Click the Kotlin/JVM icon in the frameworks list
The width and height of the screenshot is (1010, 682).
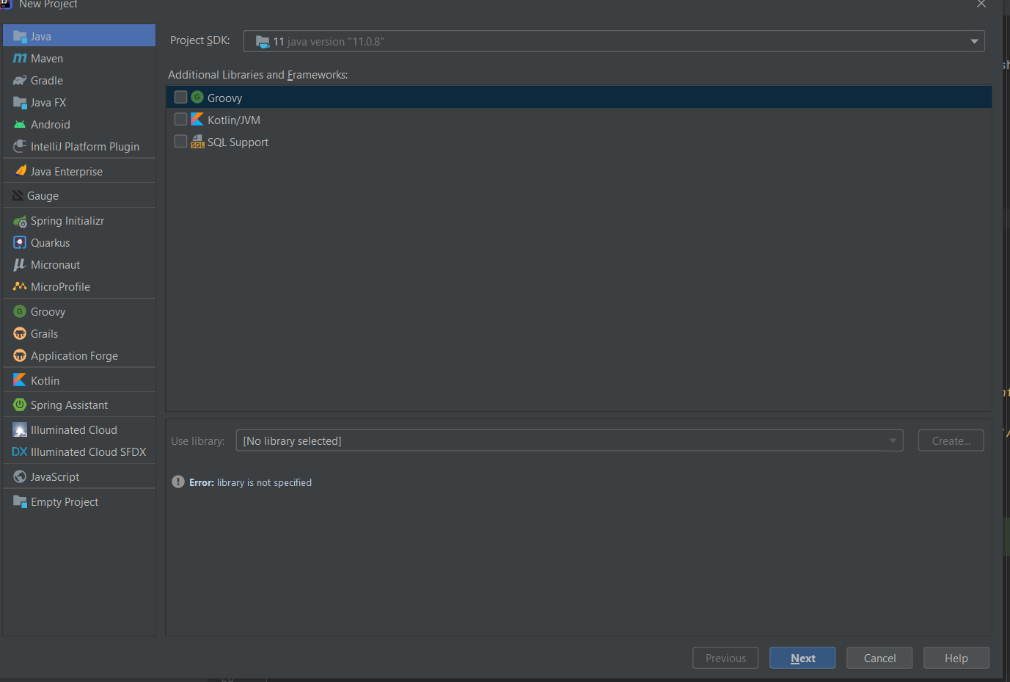(x=197, y=119)
